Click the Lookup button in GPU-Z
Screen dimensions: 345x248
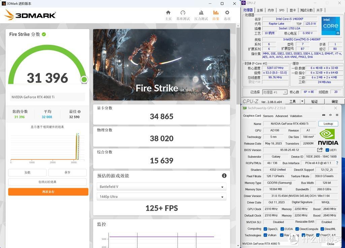tap(328, 124)
